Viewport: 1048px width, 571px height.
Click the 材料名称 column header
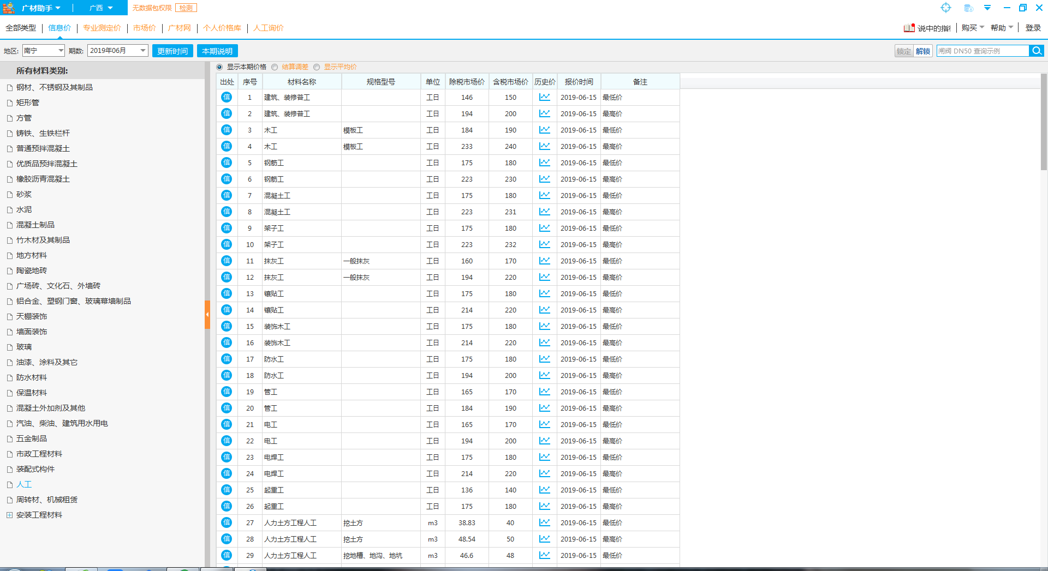[x=302, y=82]
